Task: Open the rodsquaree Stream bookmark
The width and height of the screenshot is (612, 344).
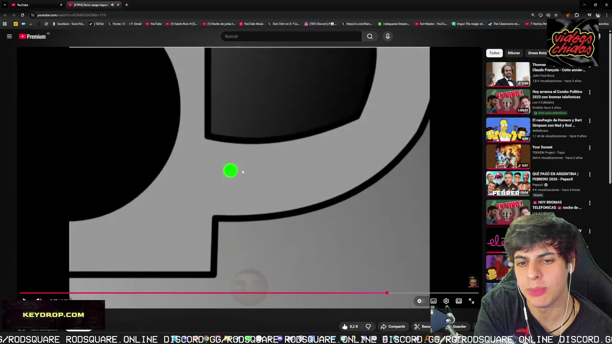Action: [x=393, y=24]
